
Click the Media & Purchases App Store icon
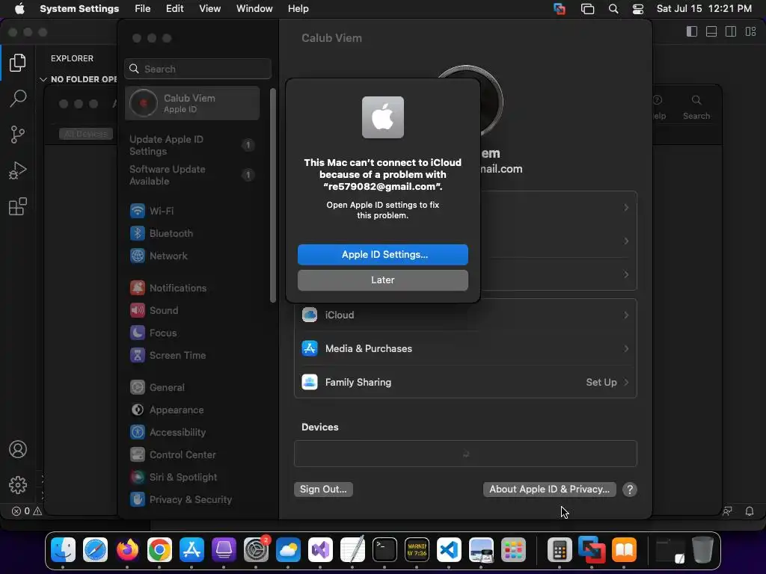click(309, 348)
